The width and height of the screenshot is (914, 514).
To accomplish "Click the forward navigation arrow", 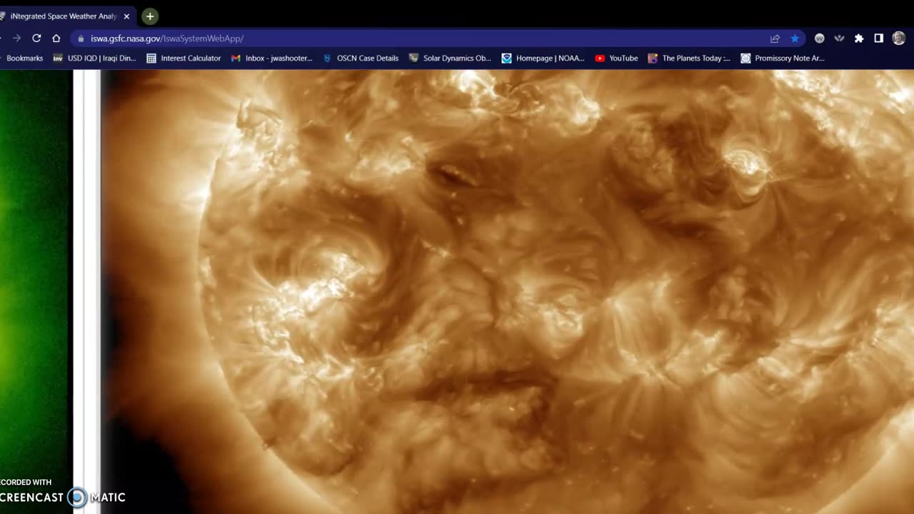I will pos(16,39).
